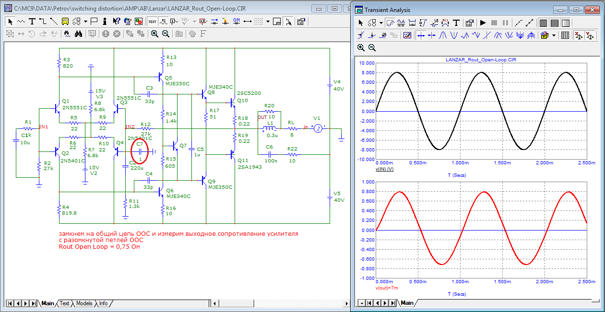Switch to the Models page tab
This screenshot has height=312, width=605.
[x=84, y=303]
